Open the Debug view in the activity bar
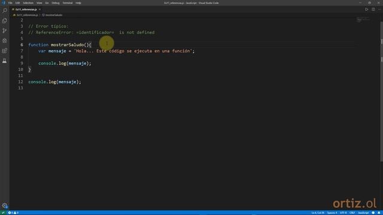 5,41
